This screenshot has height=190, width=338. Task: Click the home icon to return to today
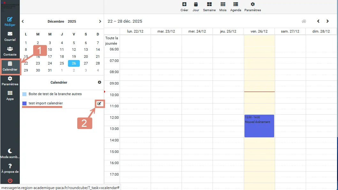coord(304,21)
